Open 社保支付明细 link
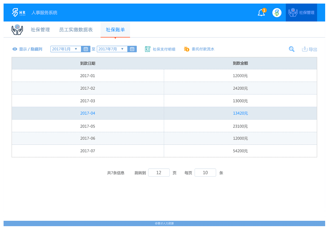The height and width of the screenshot is (230, 329). coord(164,49)
